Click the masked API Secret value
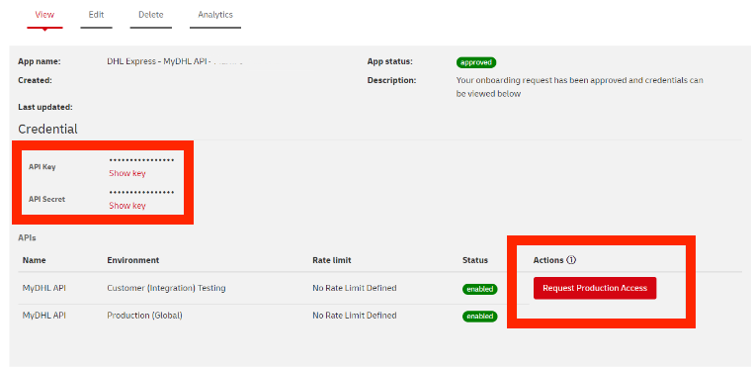 pos(141,193)
